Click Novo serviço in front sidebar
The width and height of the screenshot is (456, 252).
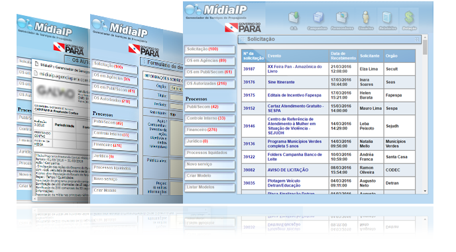pos(209,164)
